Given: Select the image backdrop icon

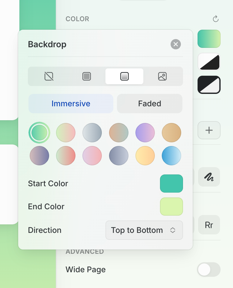Looking at the screenshot, I should click(162, 76).
